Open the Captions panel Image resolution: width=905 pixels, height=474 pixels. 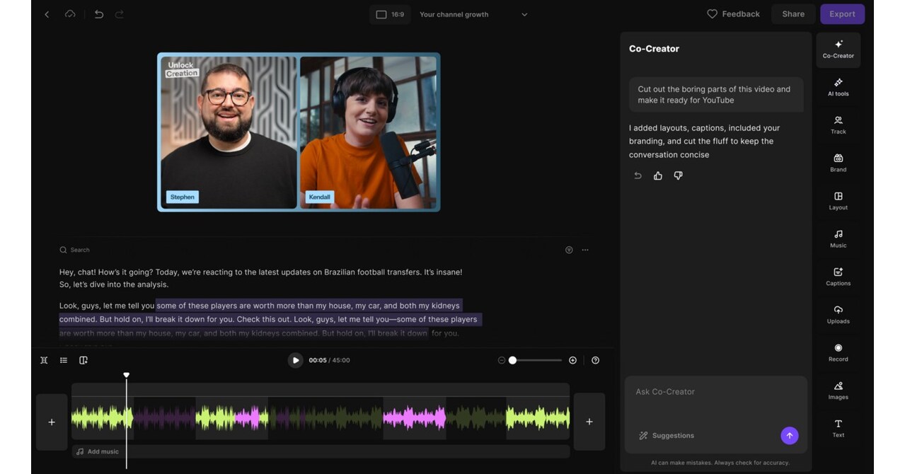(x=838, y=277)
